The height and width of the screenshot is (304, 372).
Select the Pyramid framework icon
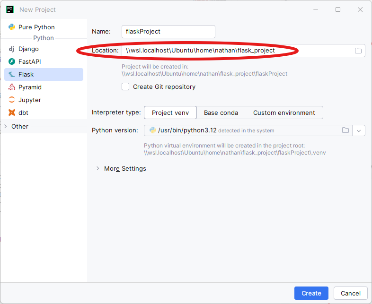point(12,87)
